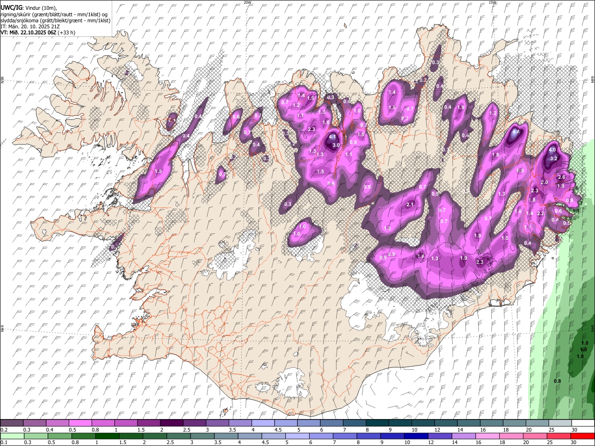Click the '15W' longitude label

click(492, 2)
